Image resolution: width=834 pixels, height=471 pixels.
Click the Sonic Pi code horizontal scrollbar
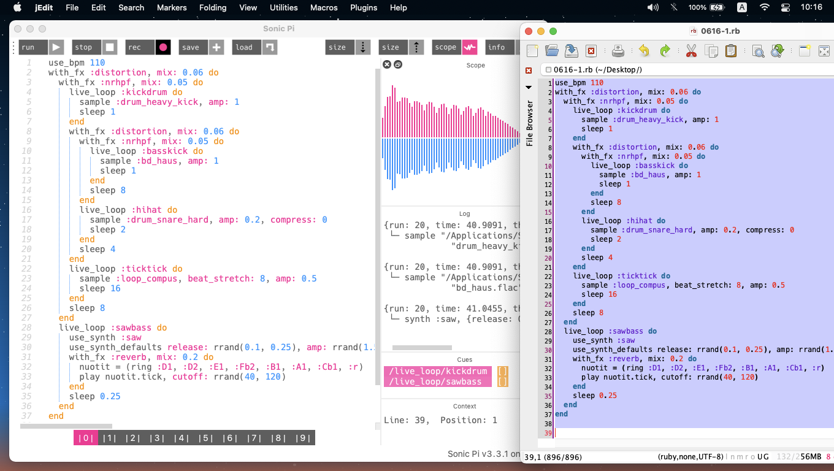(x=66, y=426)
